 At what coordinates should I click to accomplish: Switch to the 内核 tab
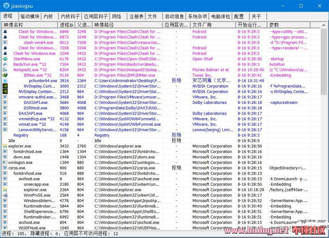coord(48,16)
